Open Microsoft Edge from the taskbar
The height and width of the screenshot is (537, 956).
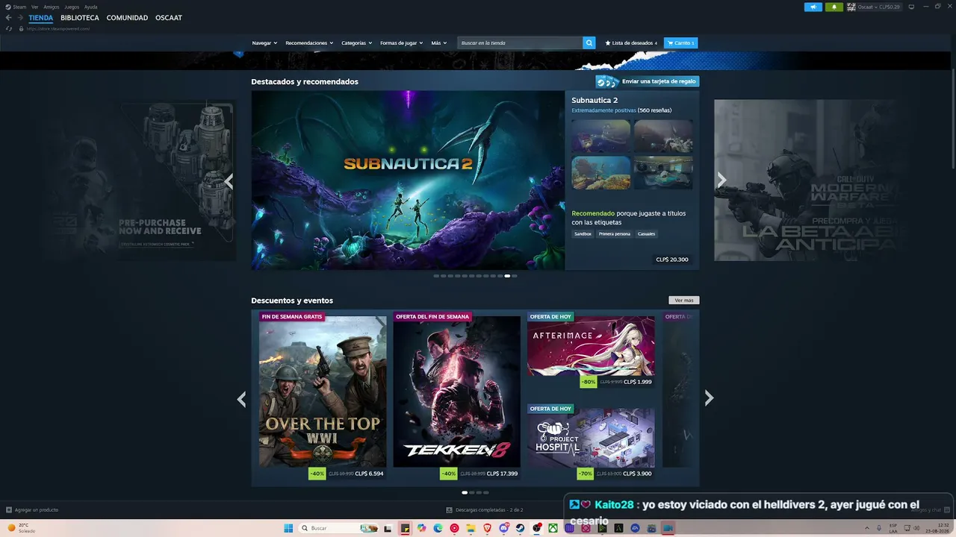[x=438, y=528]
